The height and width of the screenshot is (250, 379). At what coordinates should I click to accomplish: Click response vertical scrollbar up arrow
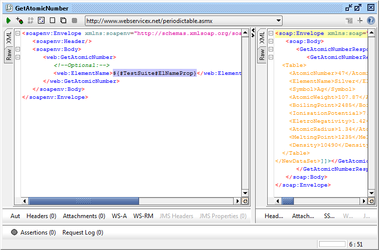tap(372, 32)
